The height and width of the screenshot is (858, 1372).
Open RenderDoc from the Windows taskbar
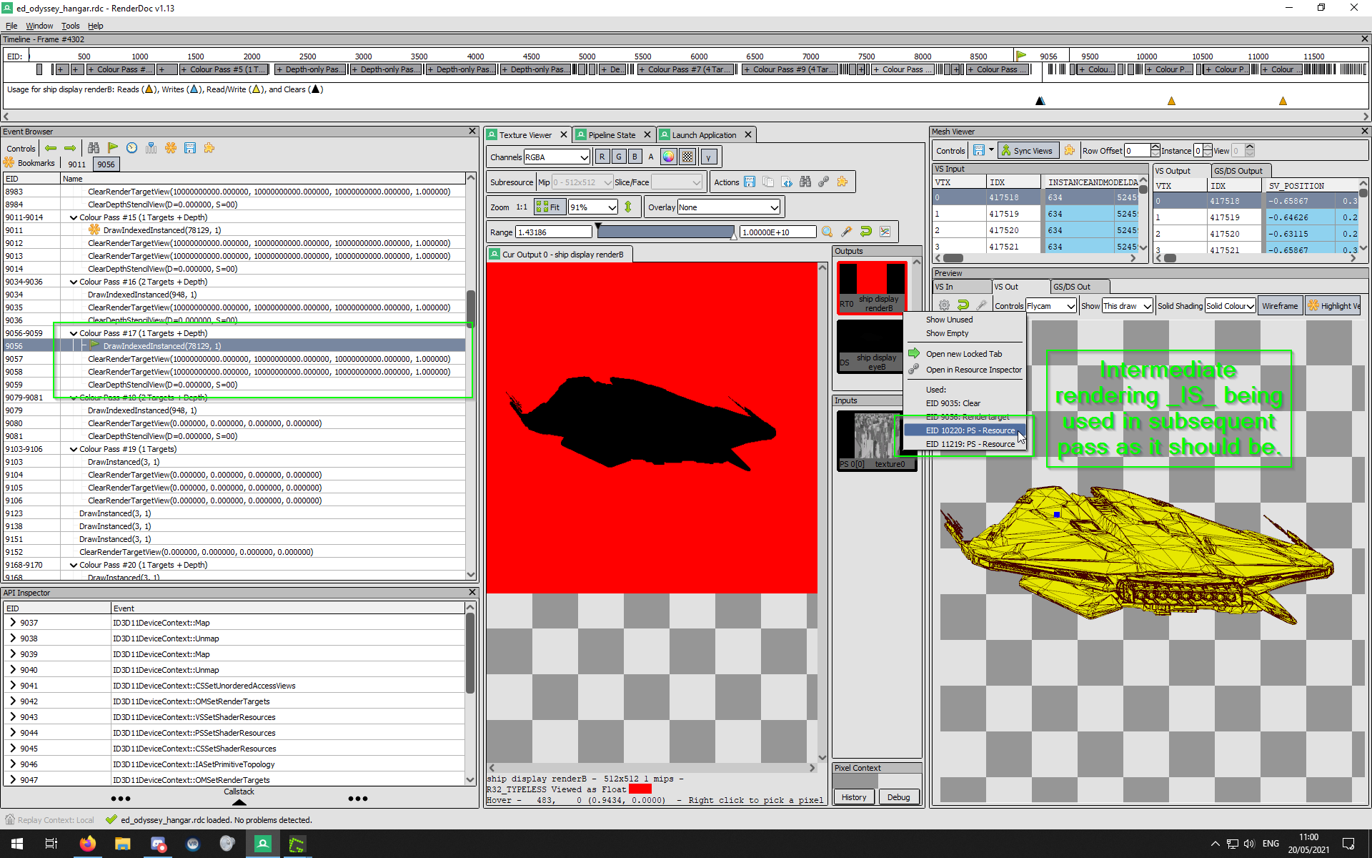coord(263,844)
